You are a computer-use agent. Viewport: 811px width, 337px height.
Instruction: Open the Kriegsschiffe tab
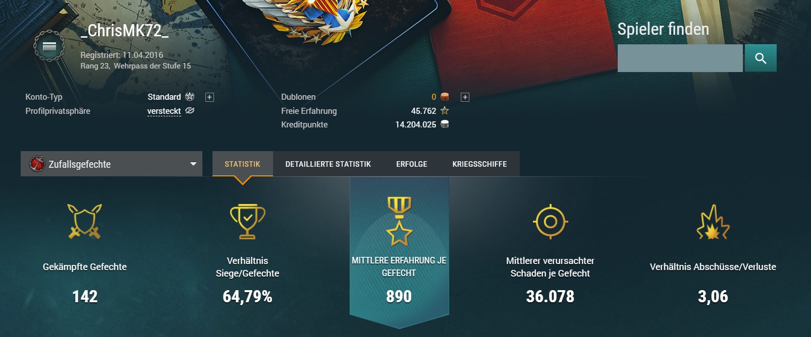click(480, 164)
